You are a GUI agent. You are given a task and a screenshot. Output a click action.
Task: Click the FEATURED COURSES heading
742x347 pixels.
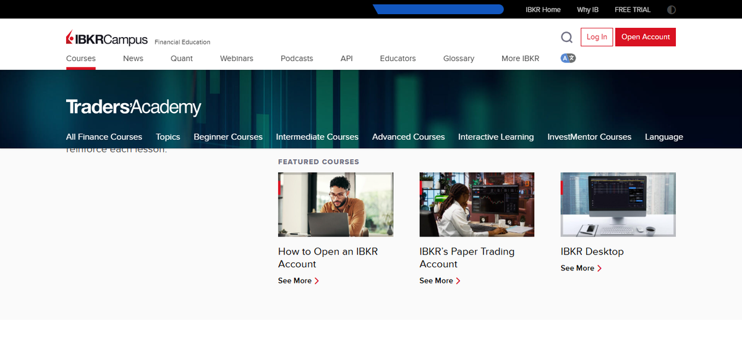click(318, 162)
